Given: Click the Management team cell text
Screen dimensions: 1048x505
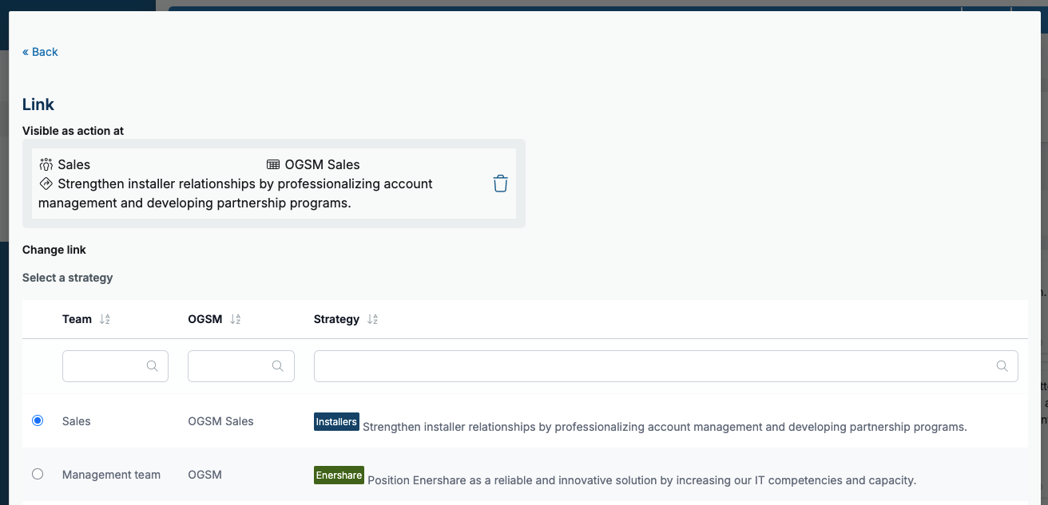Looking at the screenshot, I should point(111,475).
